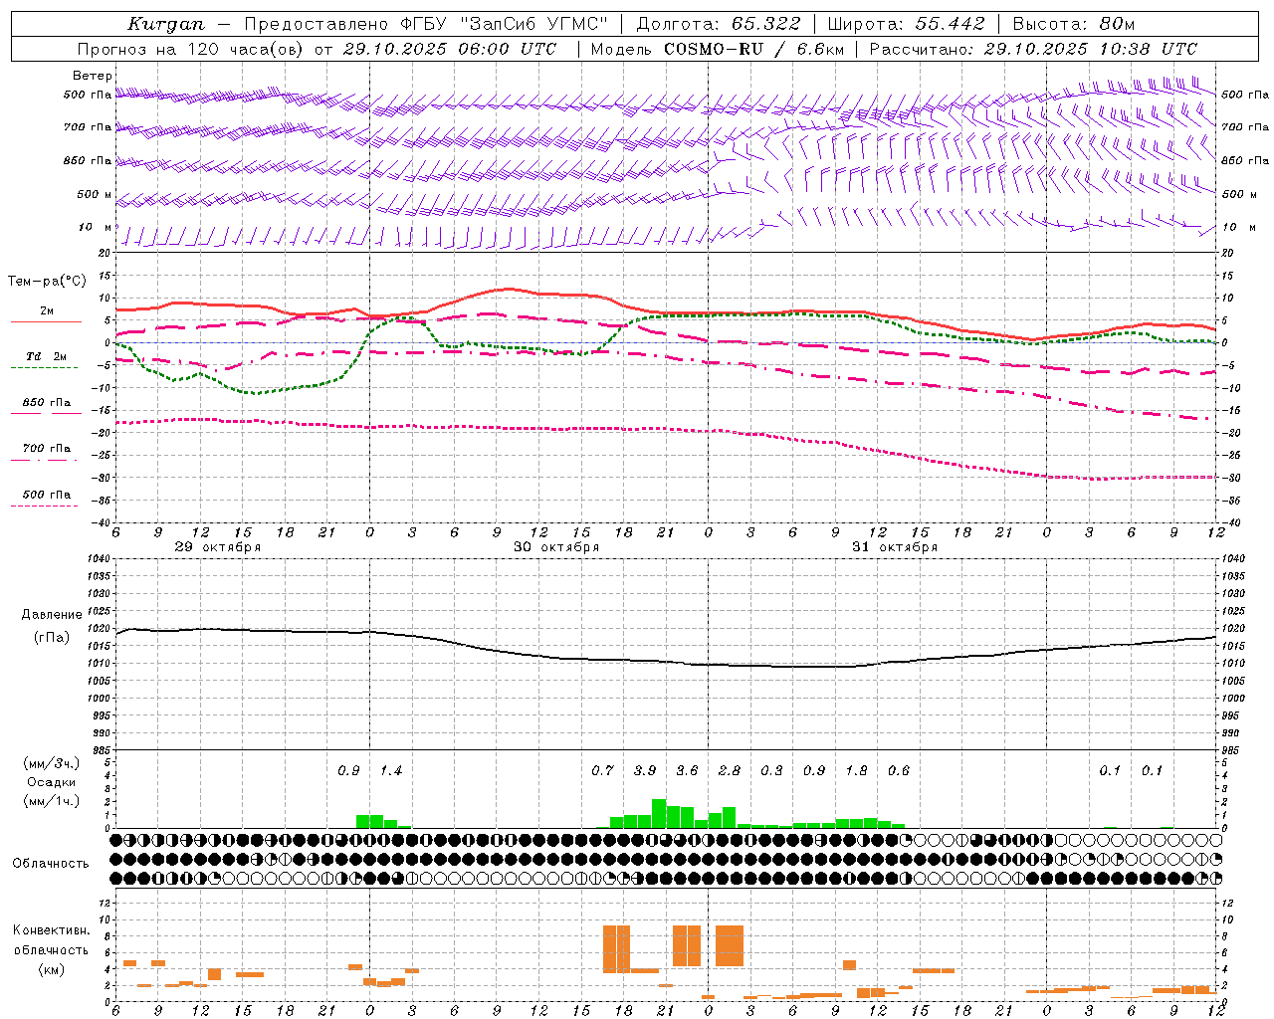The image size is (1274, 1019).
Task: Click the Ветер wind panel label
Action: point(93,76)
